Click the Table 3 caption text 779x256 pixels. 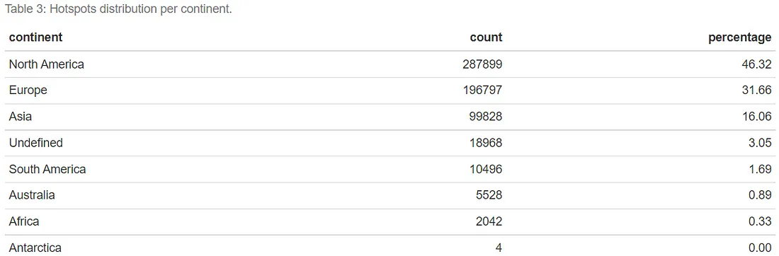(x=118, y=9)
